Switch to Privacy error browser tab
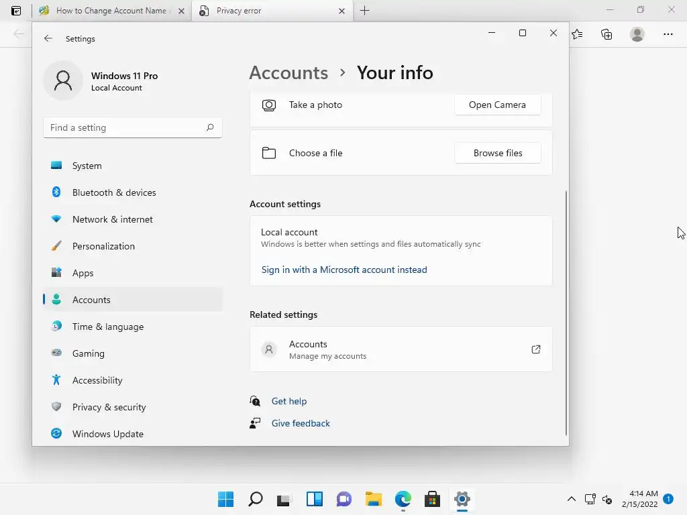687x515 pixels. click(x=271, y=11)
